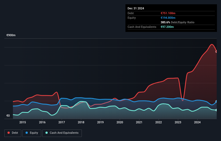This screenshot has height=141, width=221.
Task: Click the 2015 x-axis label
Action: pos(23,122)
